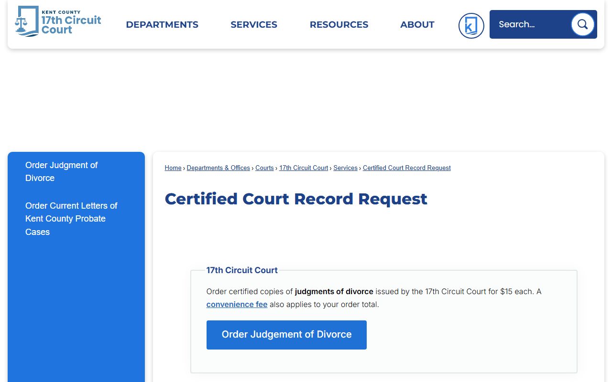Click the Services breadcrumb link

coord(345,168)
